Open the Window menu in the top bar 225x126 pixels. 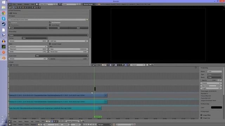click(x=27, y=4)
